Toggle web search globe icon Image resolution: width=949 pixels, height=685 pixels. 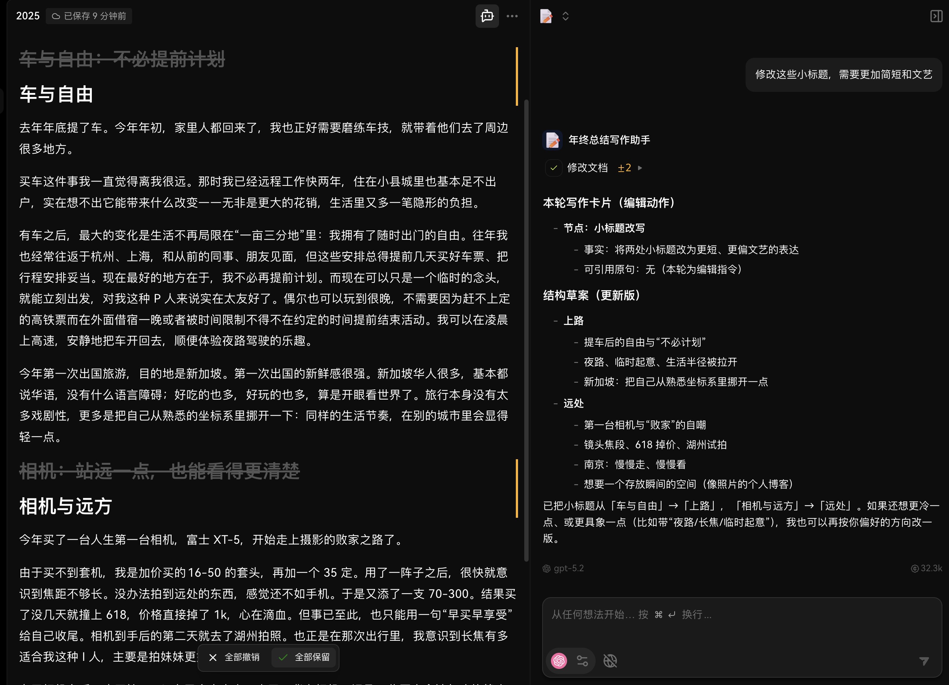[609, 660]
